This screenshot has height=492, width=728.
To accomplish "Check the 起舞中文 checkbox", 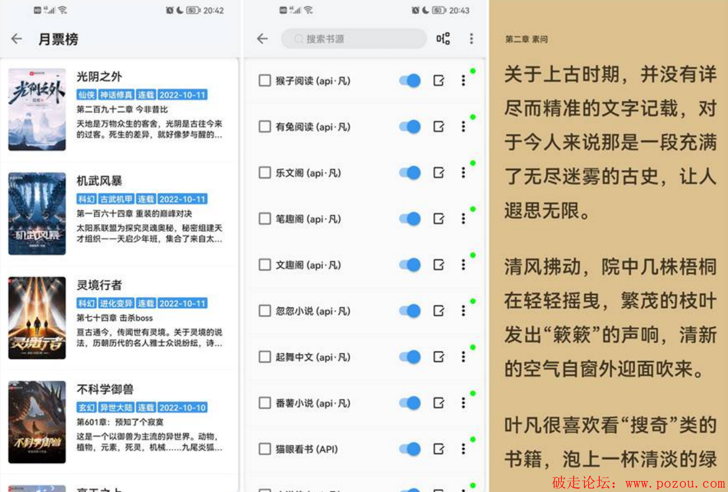I will [x=265, y=357].
